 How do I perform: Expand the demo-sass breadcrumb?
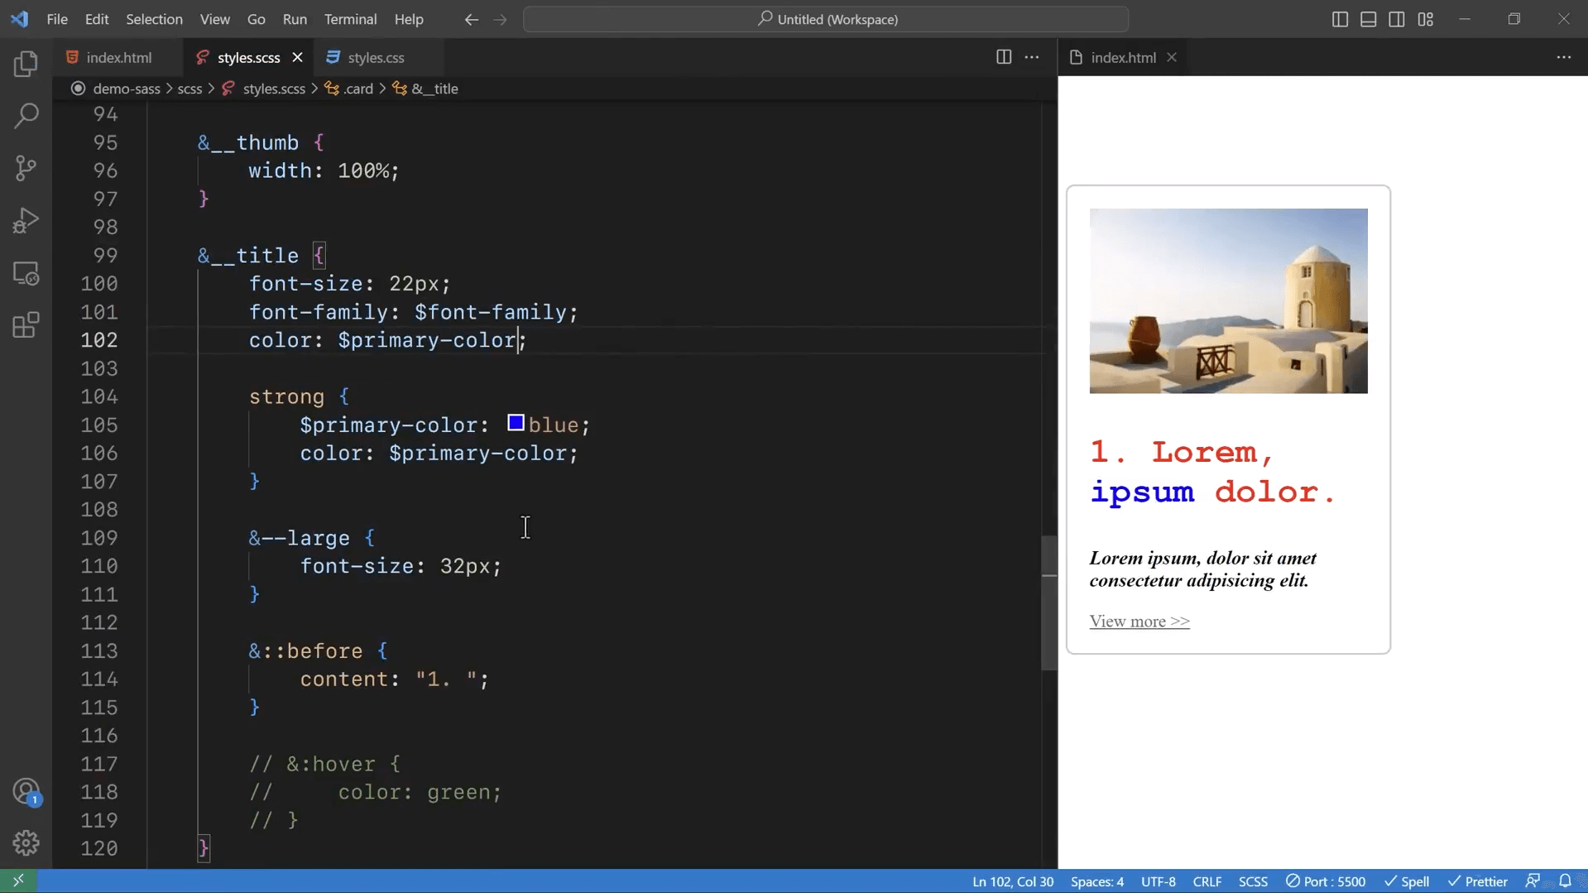point(126,89)
